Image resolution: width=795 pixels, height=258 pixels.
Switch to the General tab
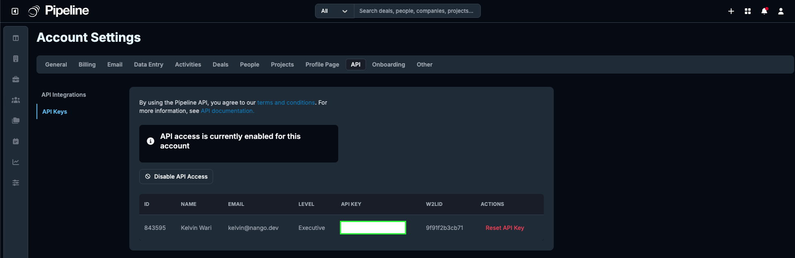click(56, 64)
